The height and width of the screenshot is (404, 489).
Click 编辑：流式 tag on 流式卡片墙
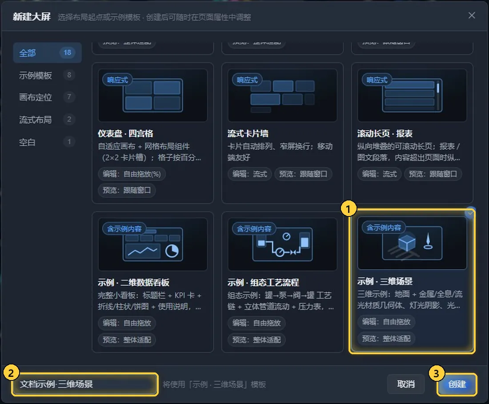point(250,174)
